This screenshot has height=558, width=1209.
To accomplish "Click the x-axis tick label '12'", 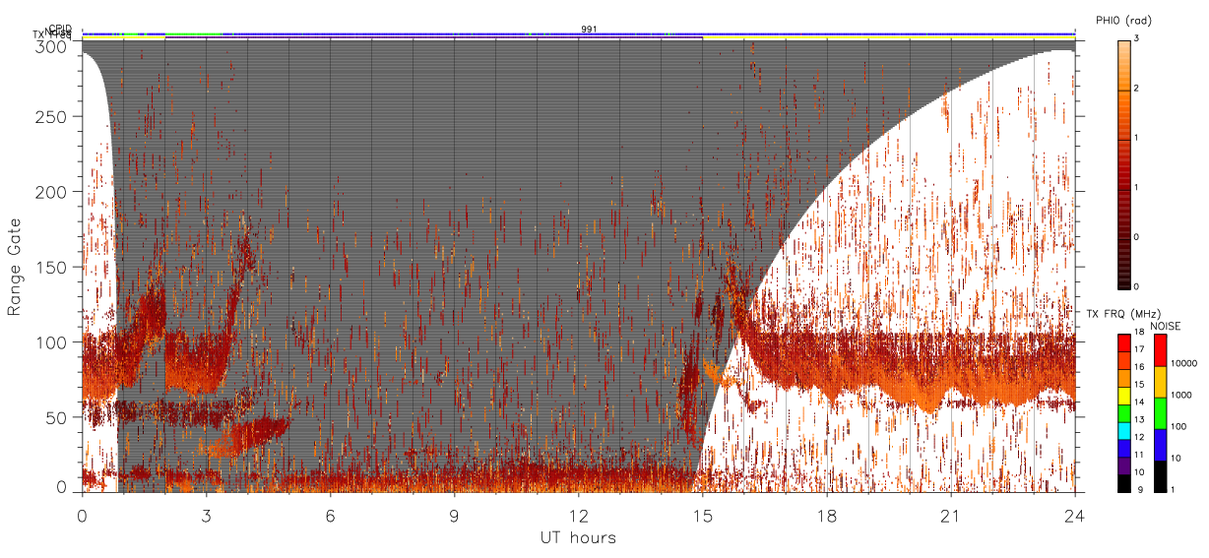I will point(578,514).
